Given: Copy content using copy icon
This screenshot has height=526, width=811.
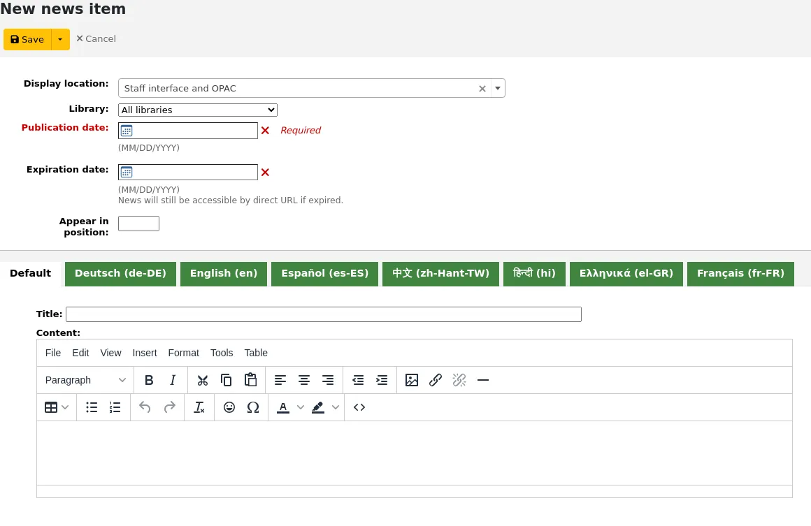Looking at the screenshot, I should pos(226,380).
